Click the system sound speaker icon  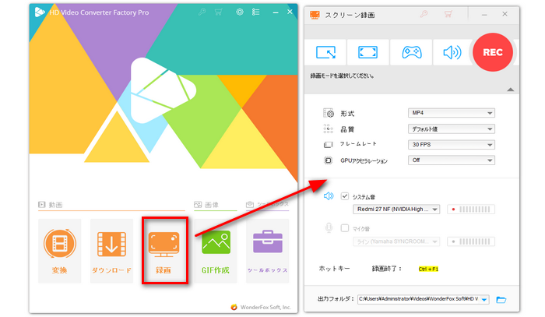[329, 196]
